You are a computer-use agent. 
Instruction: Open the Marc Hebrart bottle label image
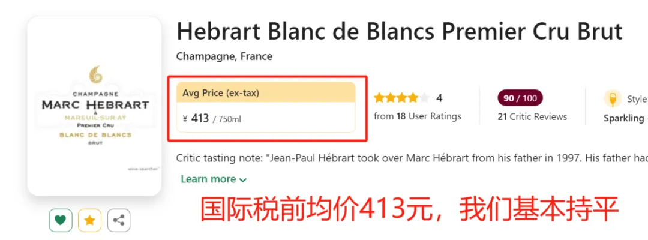coord(94,106)
